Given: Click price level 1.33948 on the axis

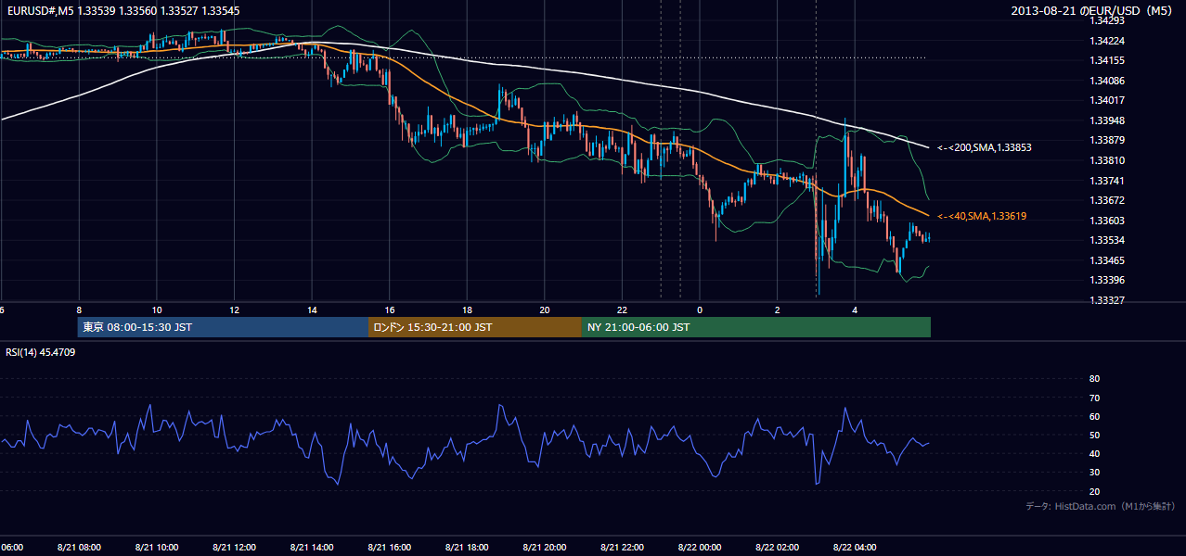Looking at the screenshot, I should coord(1108,120).
